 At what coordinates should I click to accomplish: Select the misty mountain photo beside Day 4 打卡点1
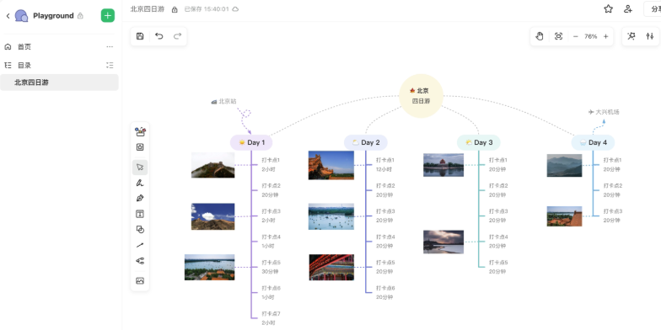tap(565, 165)
